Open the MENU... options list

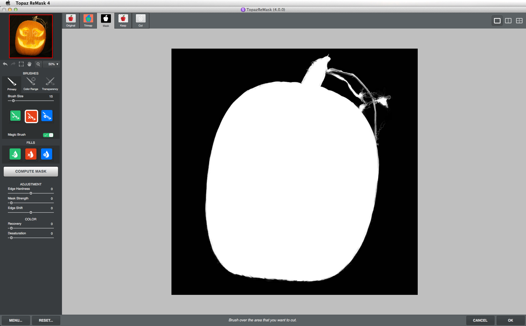tap(16, 320)
